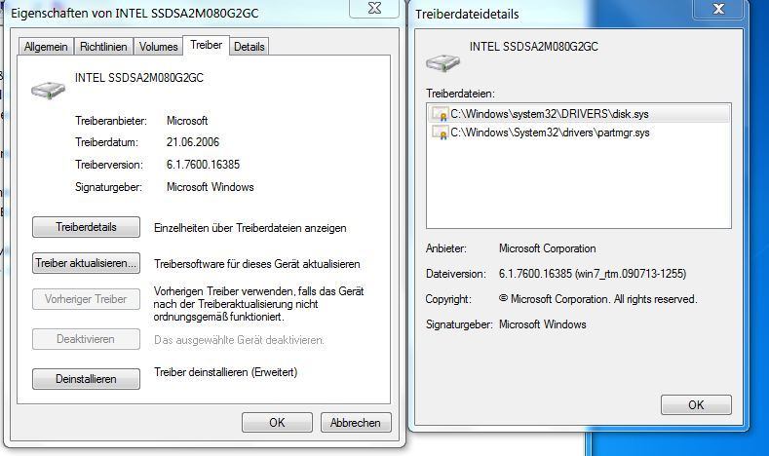This screenshot has height=456, width=769.
Task: Click the disk drive icon in Eigenschaften dialog
Action: (48, 90)
